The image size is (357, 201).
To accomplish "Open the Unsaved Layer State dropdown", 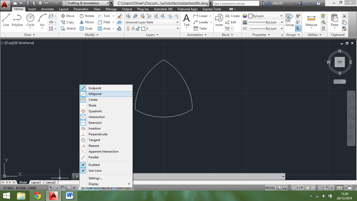I will (x=152, y=22).
